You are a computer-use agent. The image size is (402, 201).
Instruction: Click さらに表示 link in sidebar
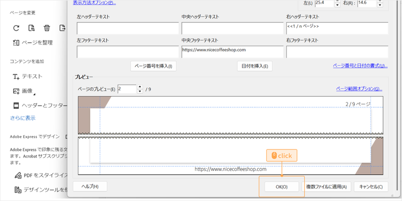coord(23,118)
